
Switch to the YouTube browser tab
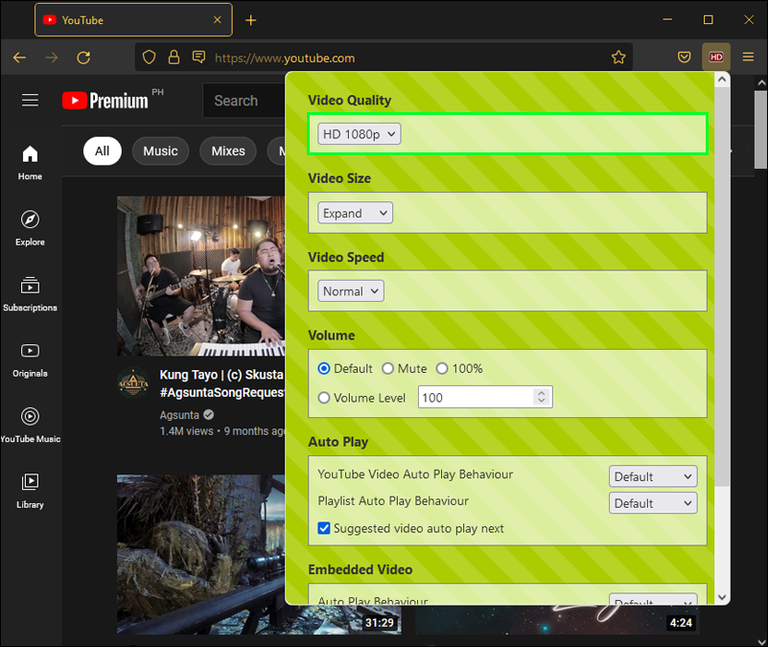pos(133,20)
